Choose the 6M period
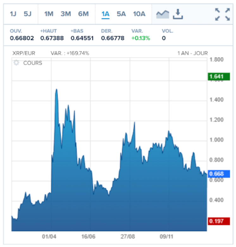 (83, 14)
